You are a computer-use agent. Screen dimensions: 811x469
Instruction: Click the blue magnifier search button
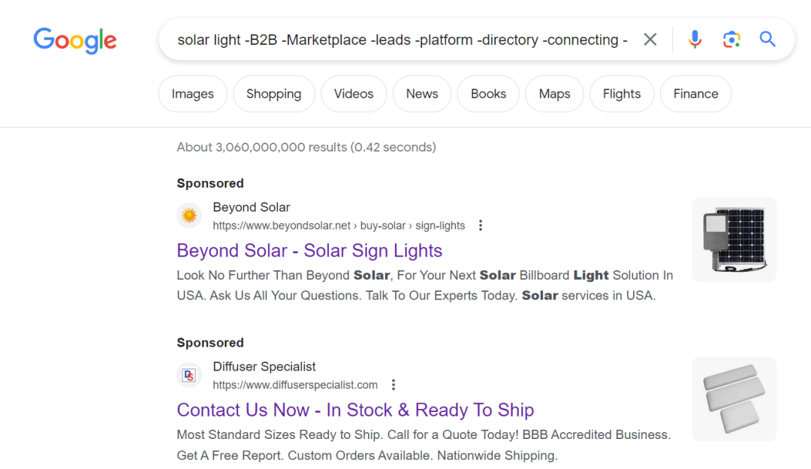click(767, 40)
